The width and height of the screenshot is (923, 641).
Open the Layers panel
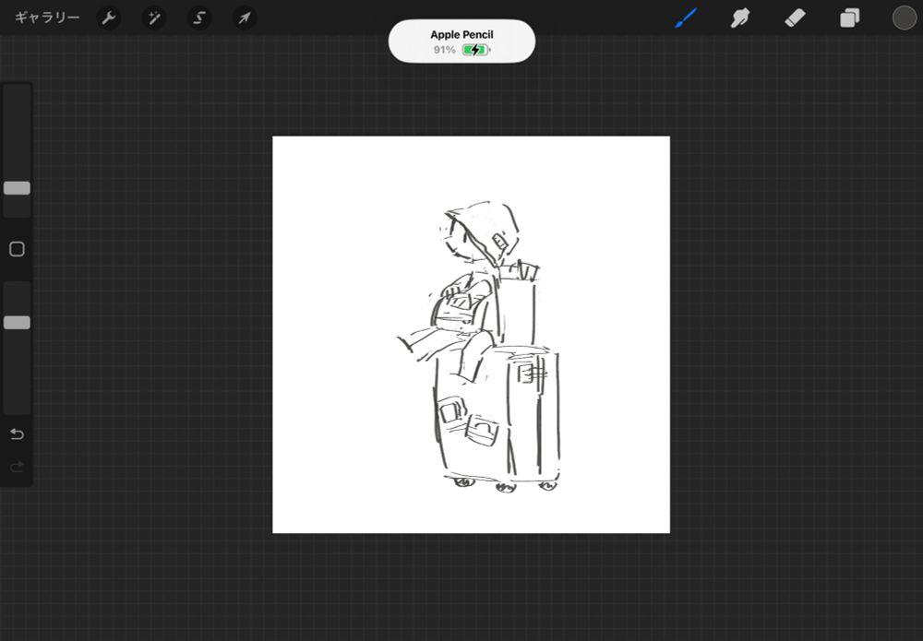[849, 18]
